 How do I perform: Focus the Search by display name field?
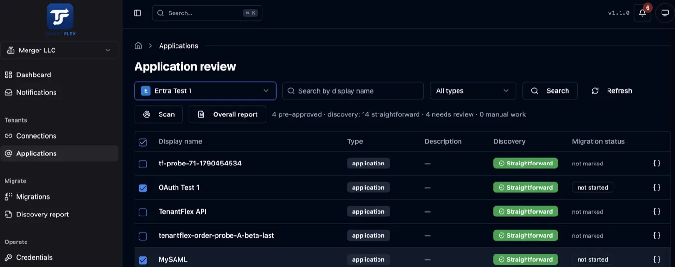(x=353, y=91)
